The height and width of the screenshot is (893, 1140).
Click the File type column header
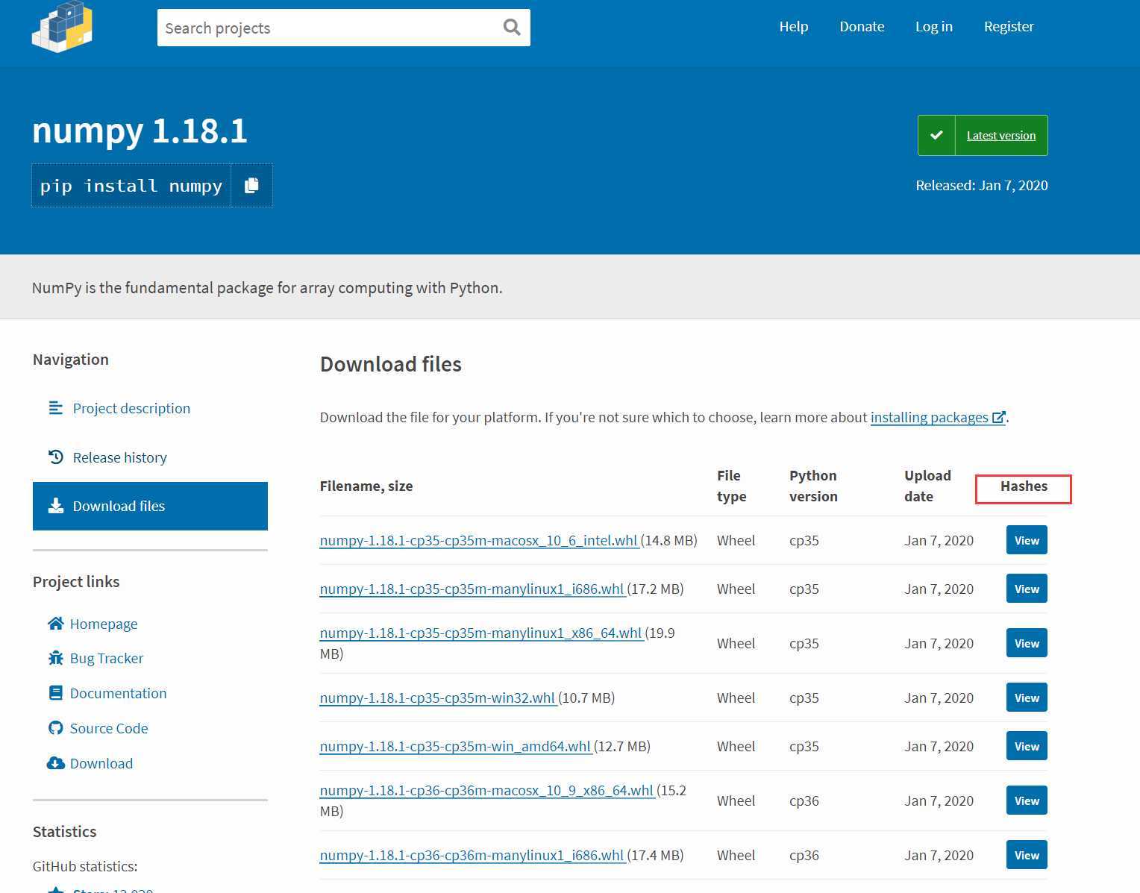point(731,486)
